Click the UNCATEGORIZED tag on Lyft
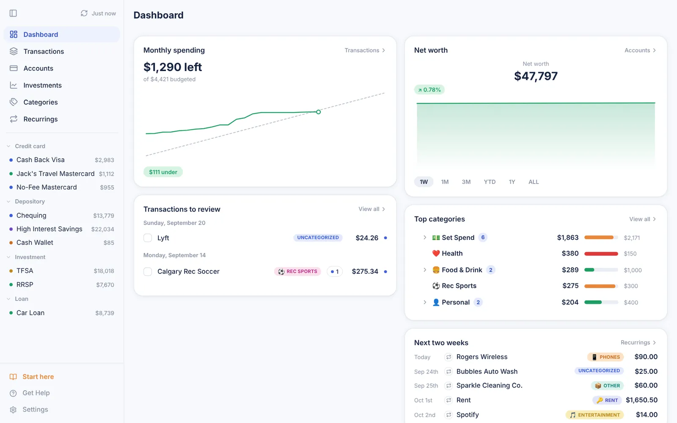The image size is (677, 423). (318, 238)
